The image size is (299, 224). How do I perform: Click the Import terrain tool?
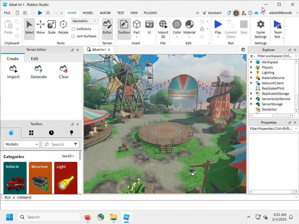(13, 72)
